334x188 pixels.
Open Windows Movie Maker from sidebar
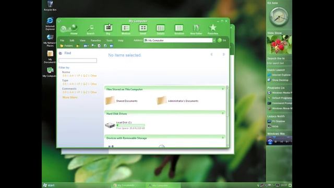point(280,109)
